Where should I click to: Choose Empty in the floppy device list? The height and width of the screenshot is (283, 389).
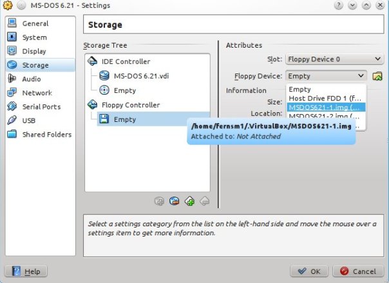327,90
